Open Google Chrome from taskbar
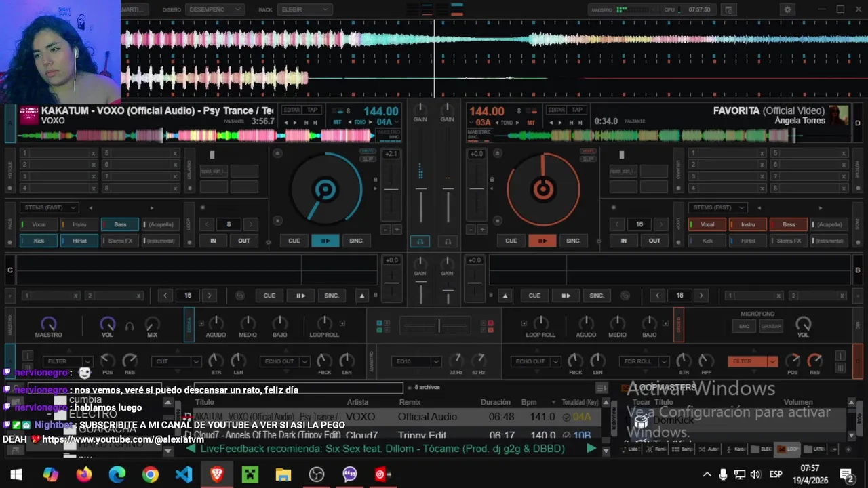Viewport: 868px width, 488px height. point(150,474)
